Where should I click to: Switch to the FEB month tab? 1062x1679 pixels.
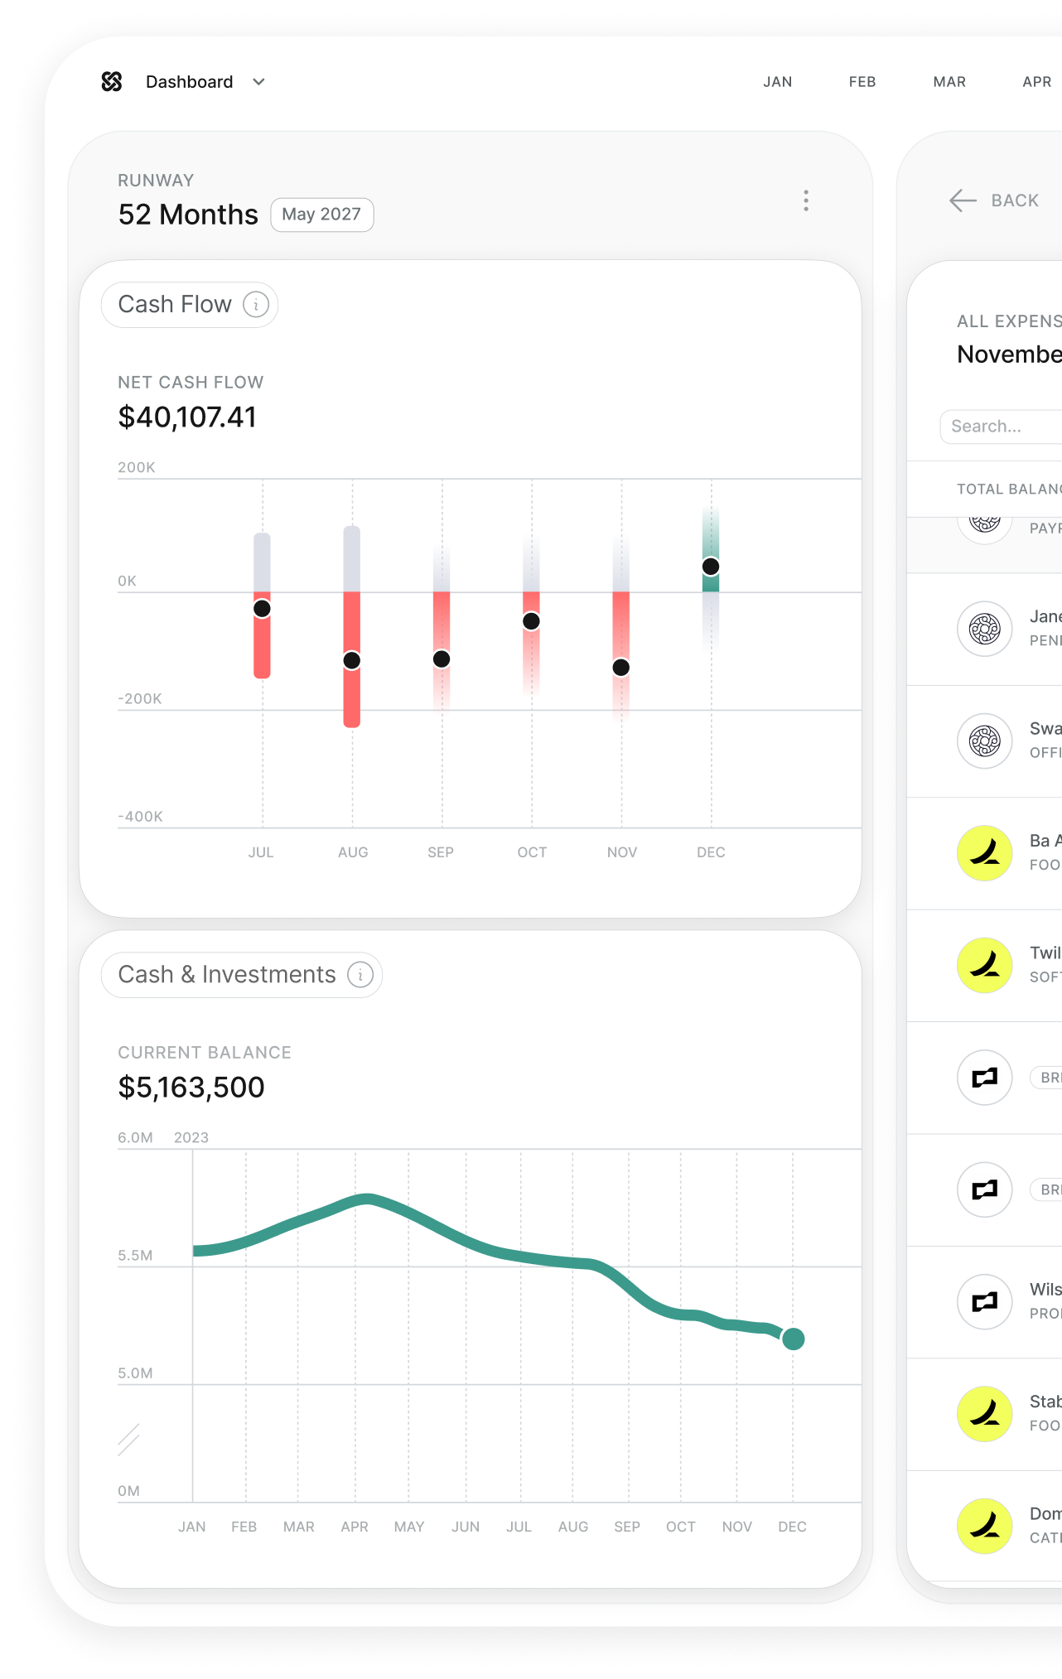point(862,82)
